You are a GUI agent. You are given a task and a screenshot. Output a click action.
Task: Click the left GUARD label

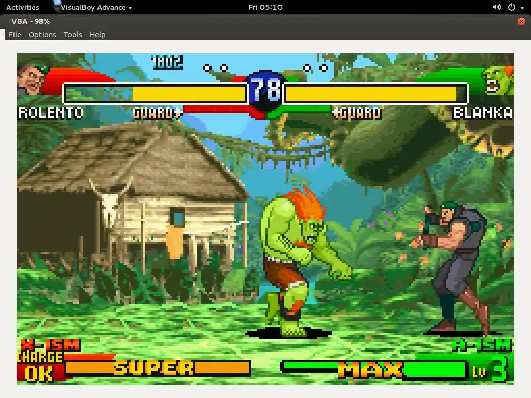point(158,112)
